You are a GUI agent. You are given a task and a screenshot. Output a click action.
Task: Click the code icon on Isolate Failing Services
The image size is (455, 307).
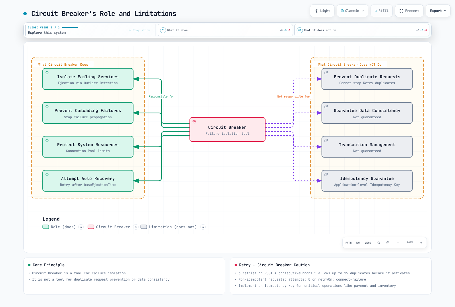click(47, 73)
